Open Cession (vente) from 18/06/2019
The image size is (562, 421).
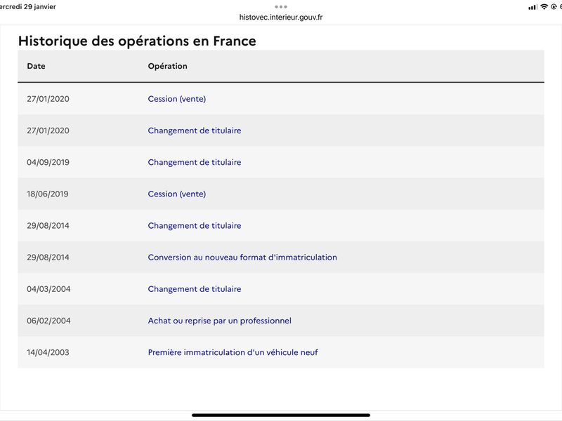point(177,194)
